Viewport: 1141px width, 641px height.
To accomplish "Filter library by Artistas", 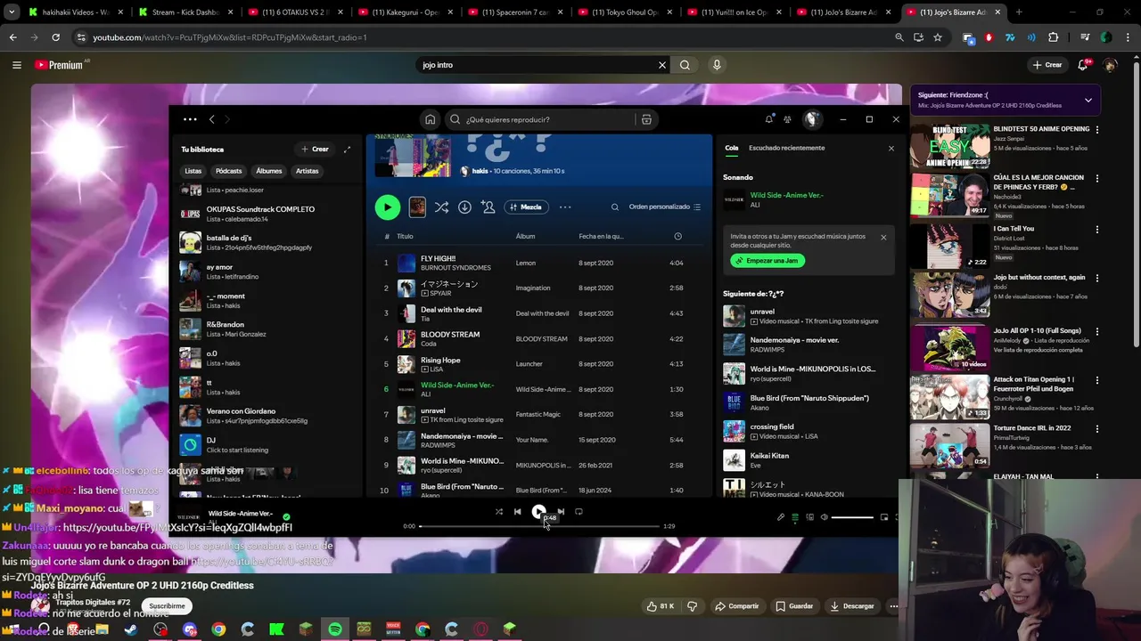I will click(x=308, y=171).
